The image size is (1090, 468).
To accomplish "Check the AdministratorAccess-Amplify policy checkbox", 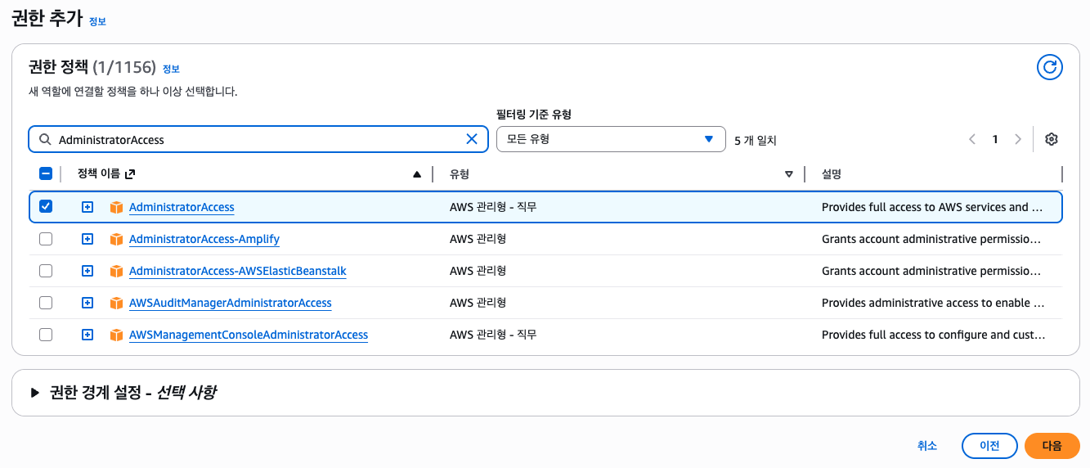I will (x=46, y=239).
